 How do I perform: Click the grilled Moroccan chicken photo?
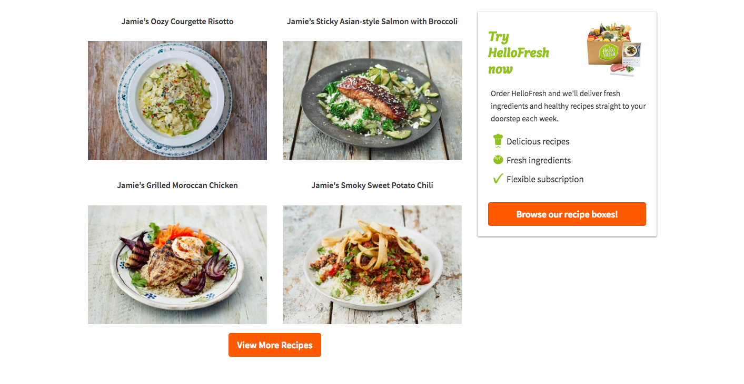tap(177, 264)
